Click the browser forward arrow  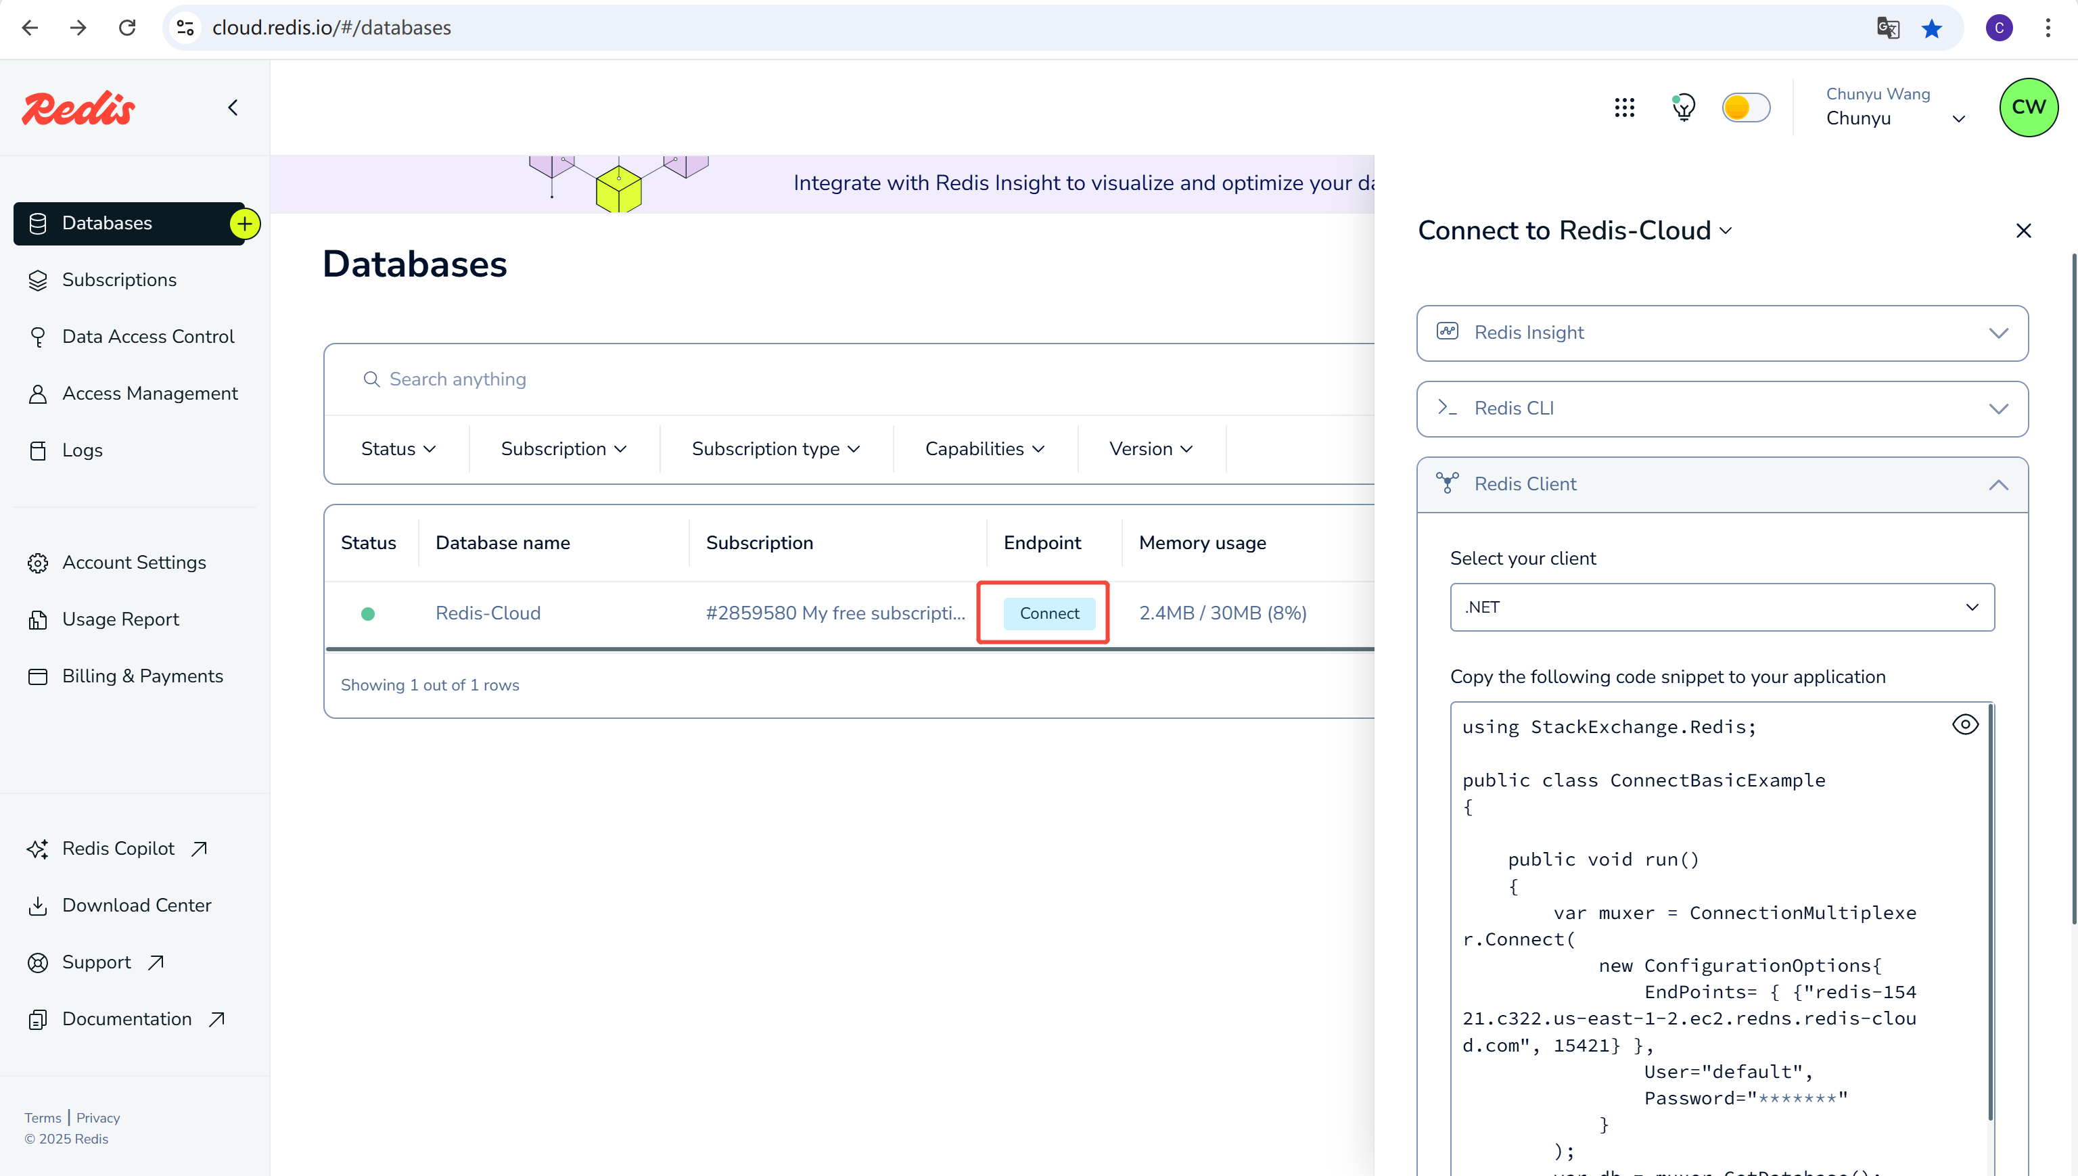coord(78,28)
